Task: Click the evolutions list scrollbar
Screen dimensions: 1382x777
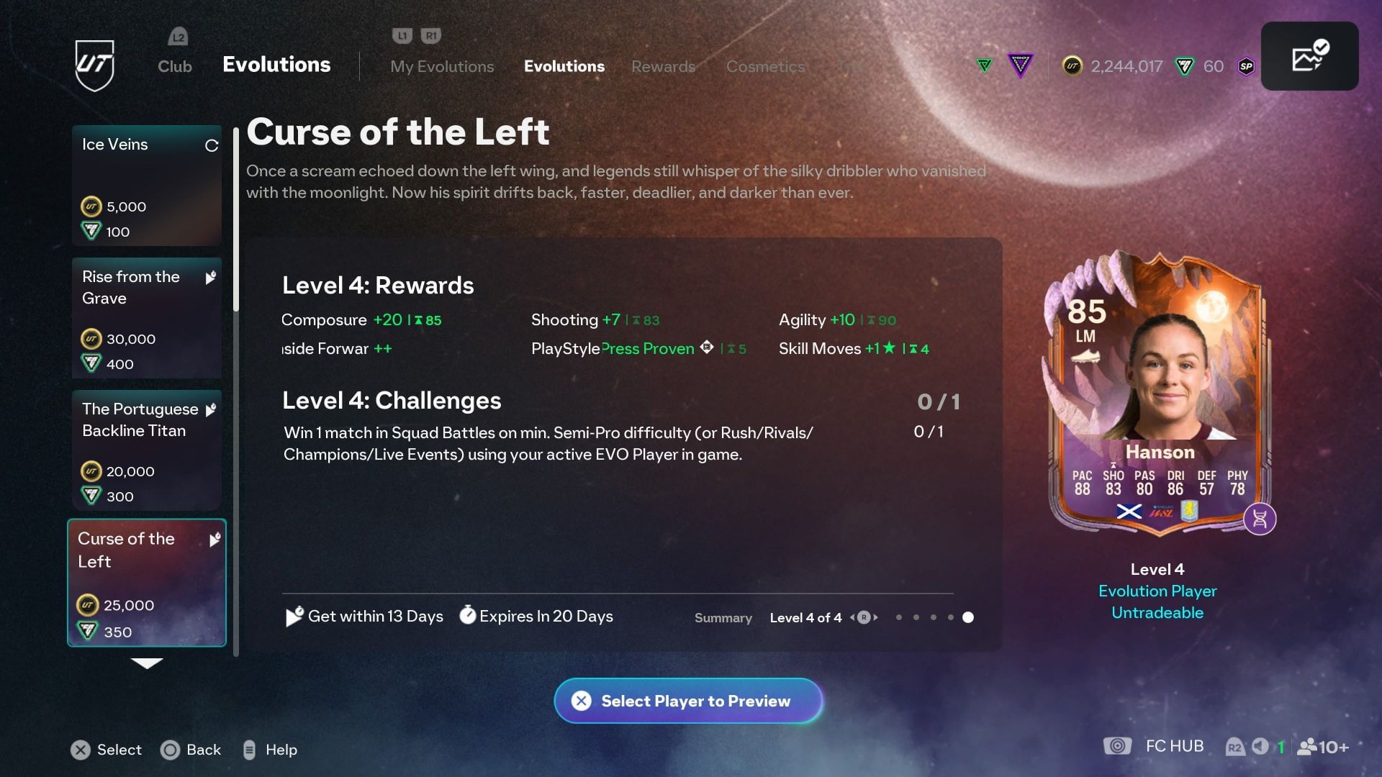Action: [235, 219]
